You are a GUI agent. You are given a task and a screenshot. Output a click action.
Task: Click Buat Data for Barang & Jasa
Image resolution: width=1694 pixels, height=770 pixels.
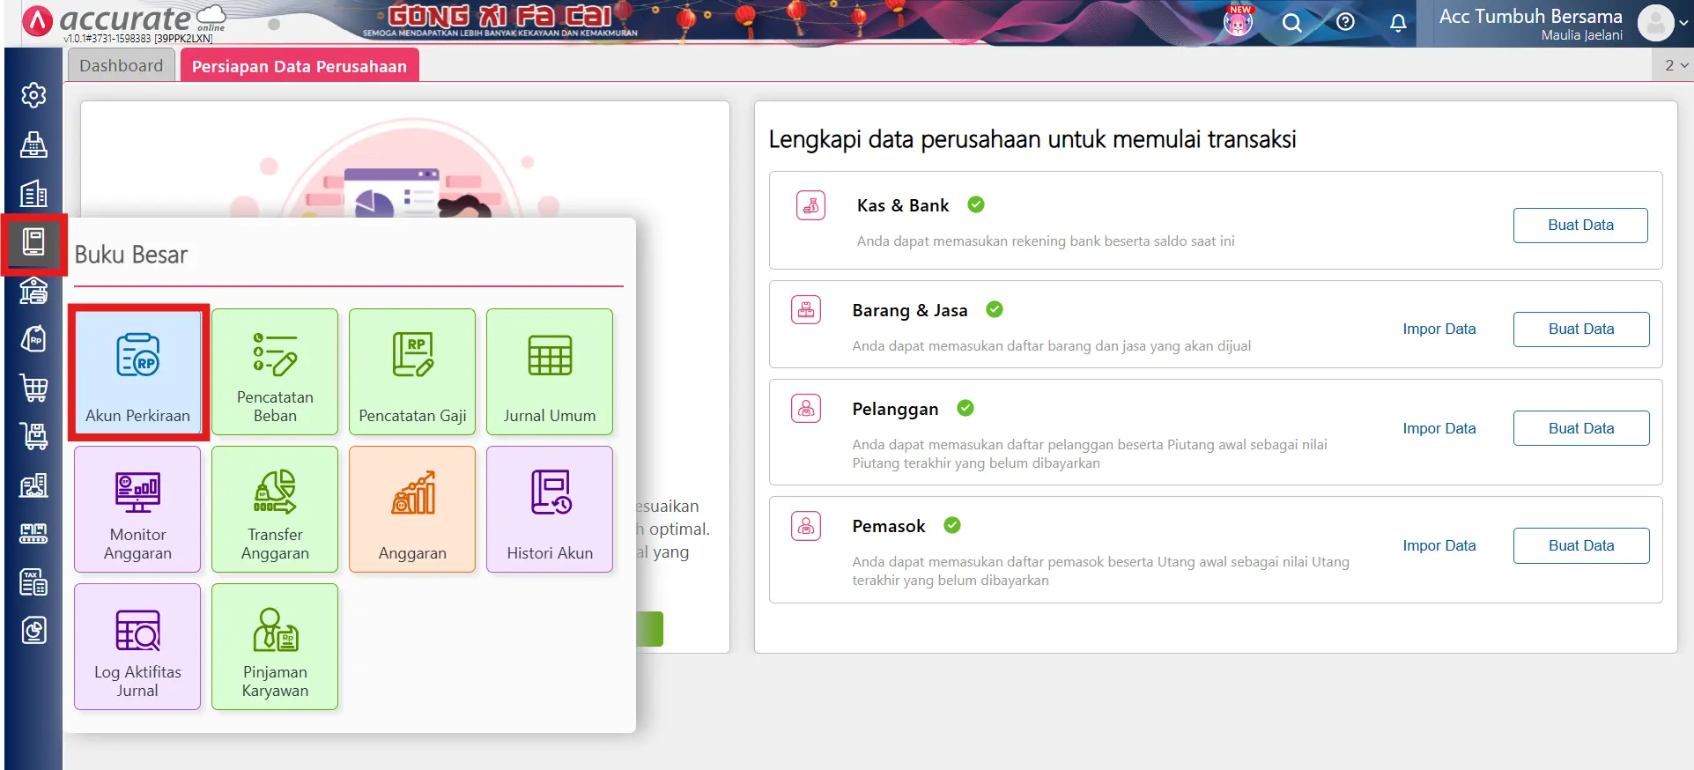(x=1581, y=329)
